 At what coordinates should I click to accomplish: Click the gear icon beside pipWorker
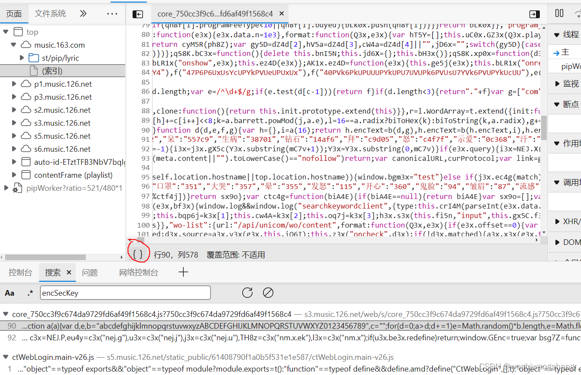point(18,188)
